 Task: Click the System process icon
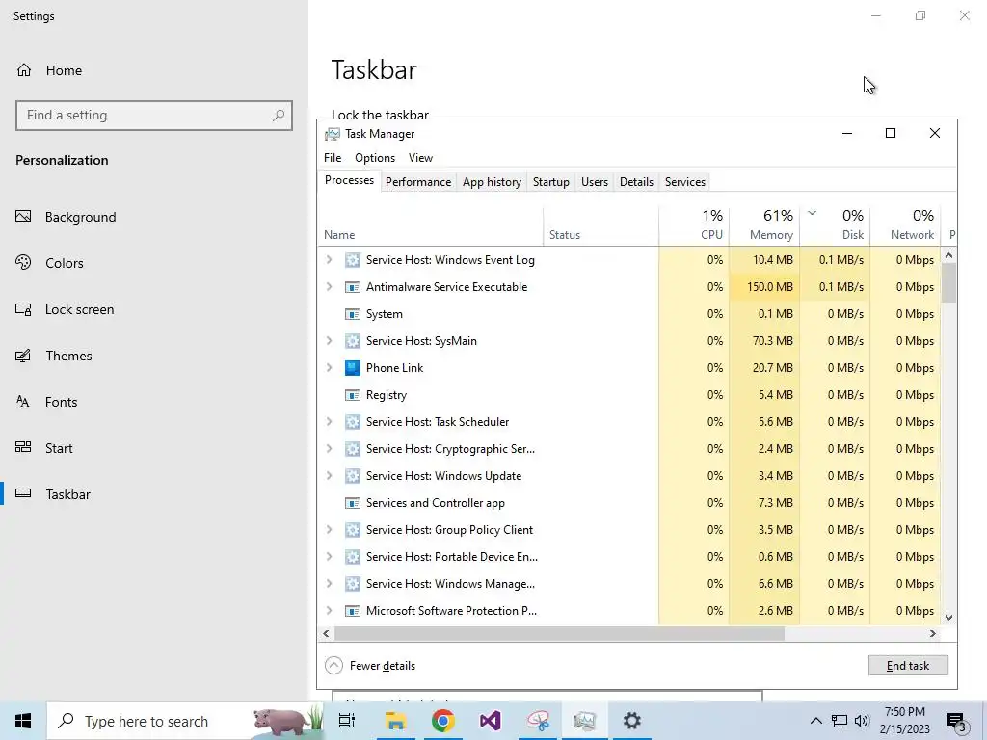pos(353,314)
